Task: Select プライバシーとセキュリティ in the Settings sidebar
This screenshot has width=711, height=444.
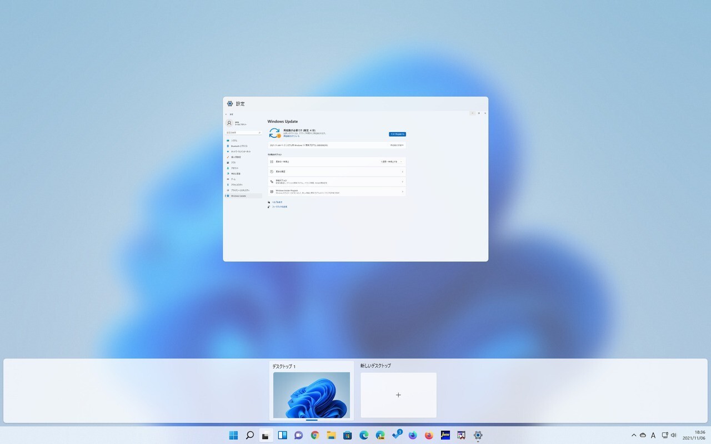Action: (243, 190)
